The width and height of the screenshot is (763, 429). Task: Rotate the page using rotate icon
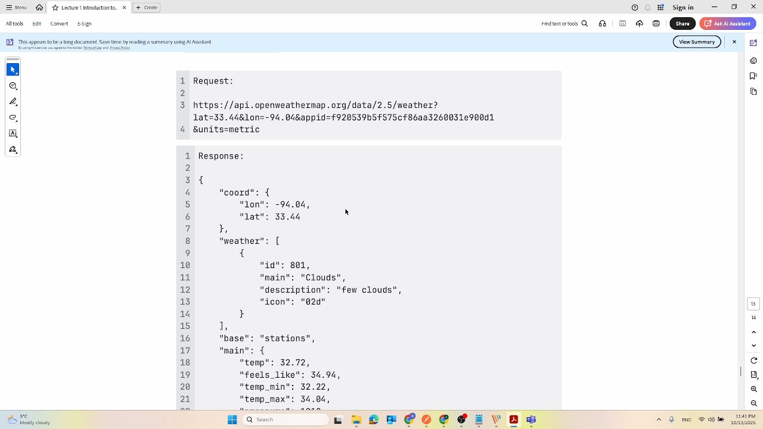[x=753, y=360]
